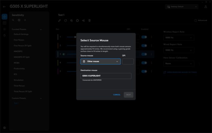
Task: Click the mouse icon in Source mouse dropdown
Action: point(84,61)
